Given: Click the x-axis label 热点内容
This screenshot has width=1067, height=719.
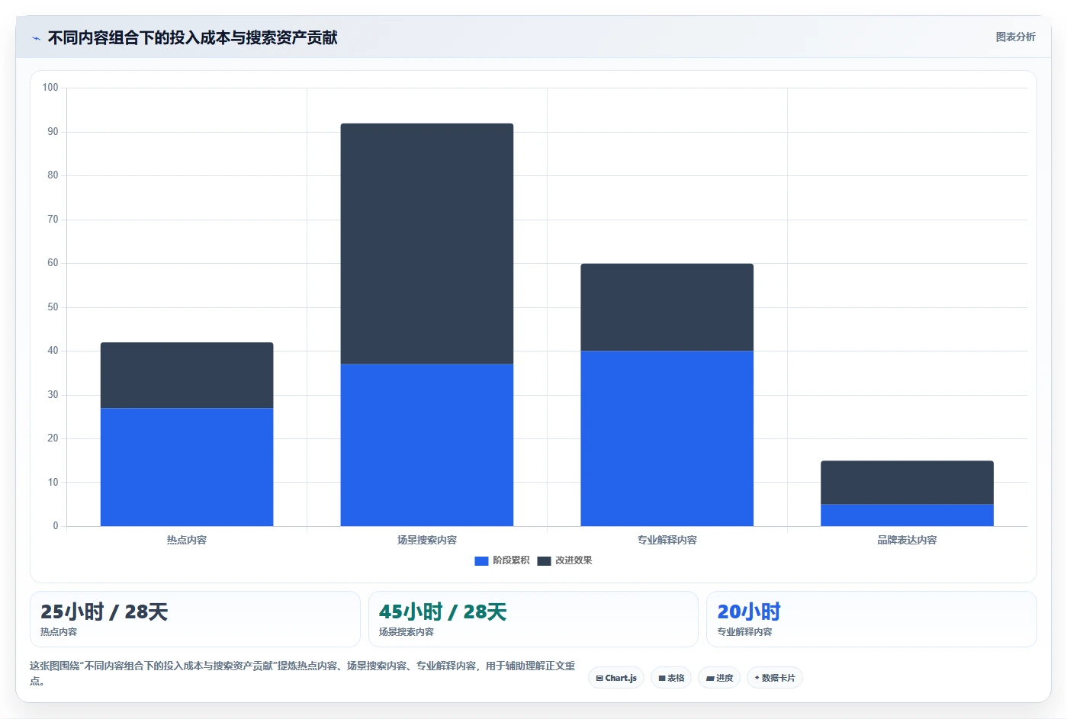Looking at the screenshot, I should (x=187, y=540).
